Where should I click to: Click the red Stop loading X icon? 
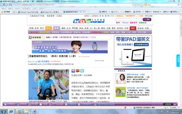click(142, 5)
